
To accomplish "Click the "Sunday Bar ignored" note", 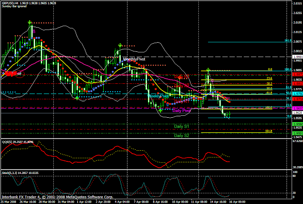I will coord(14,6).
